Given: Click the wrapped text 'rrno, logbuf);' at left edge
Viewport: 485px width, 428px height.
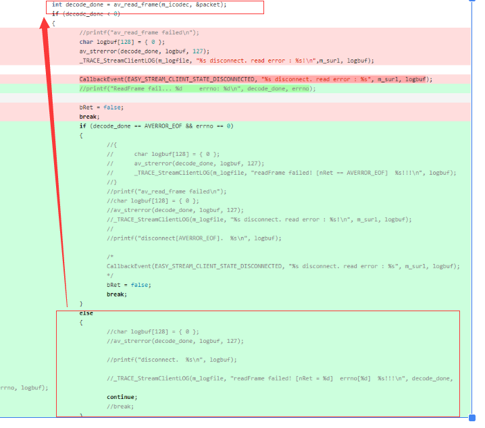Looking at the screenshot, I should (x=24, y=387).
